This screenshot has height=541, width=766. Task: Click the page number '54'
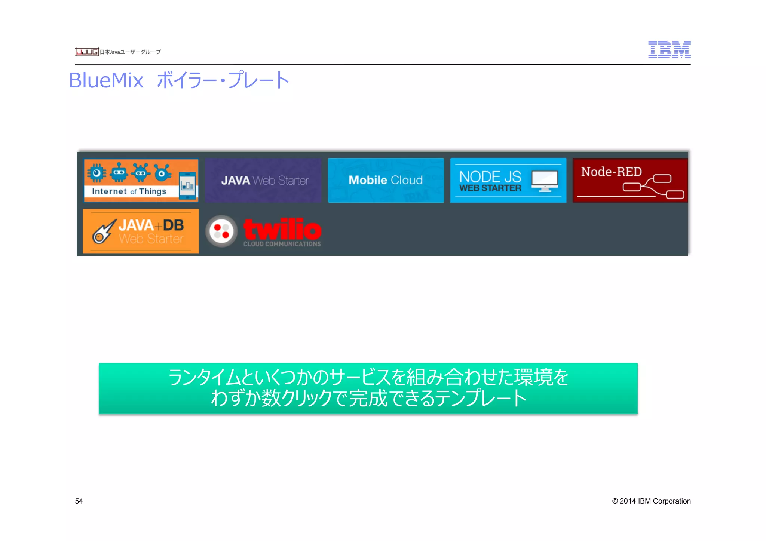79,501
